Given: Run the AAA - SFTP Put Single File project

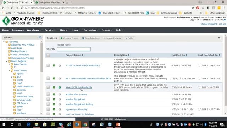Looking at the screenshot, I should tap(54, 87).
